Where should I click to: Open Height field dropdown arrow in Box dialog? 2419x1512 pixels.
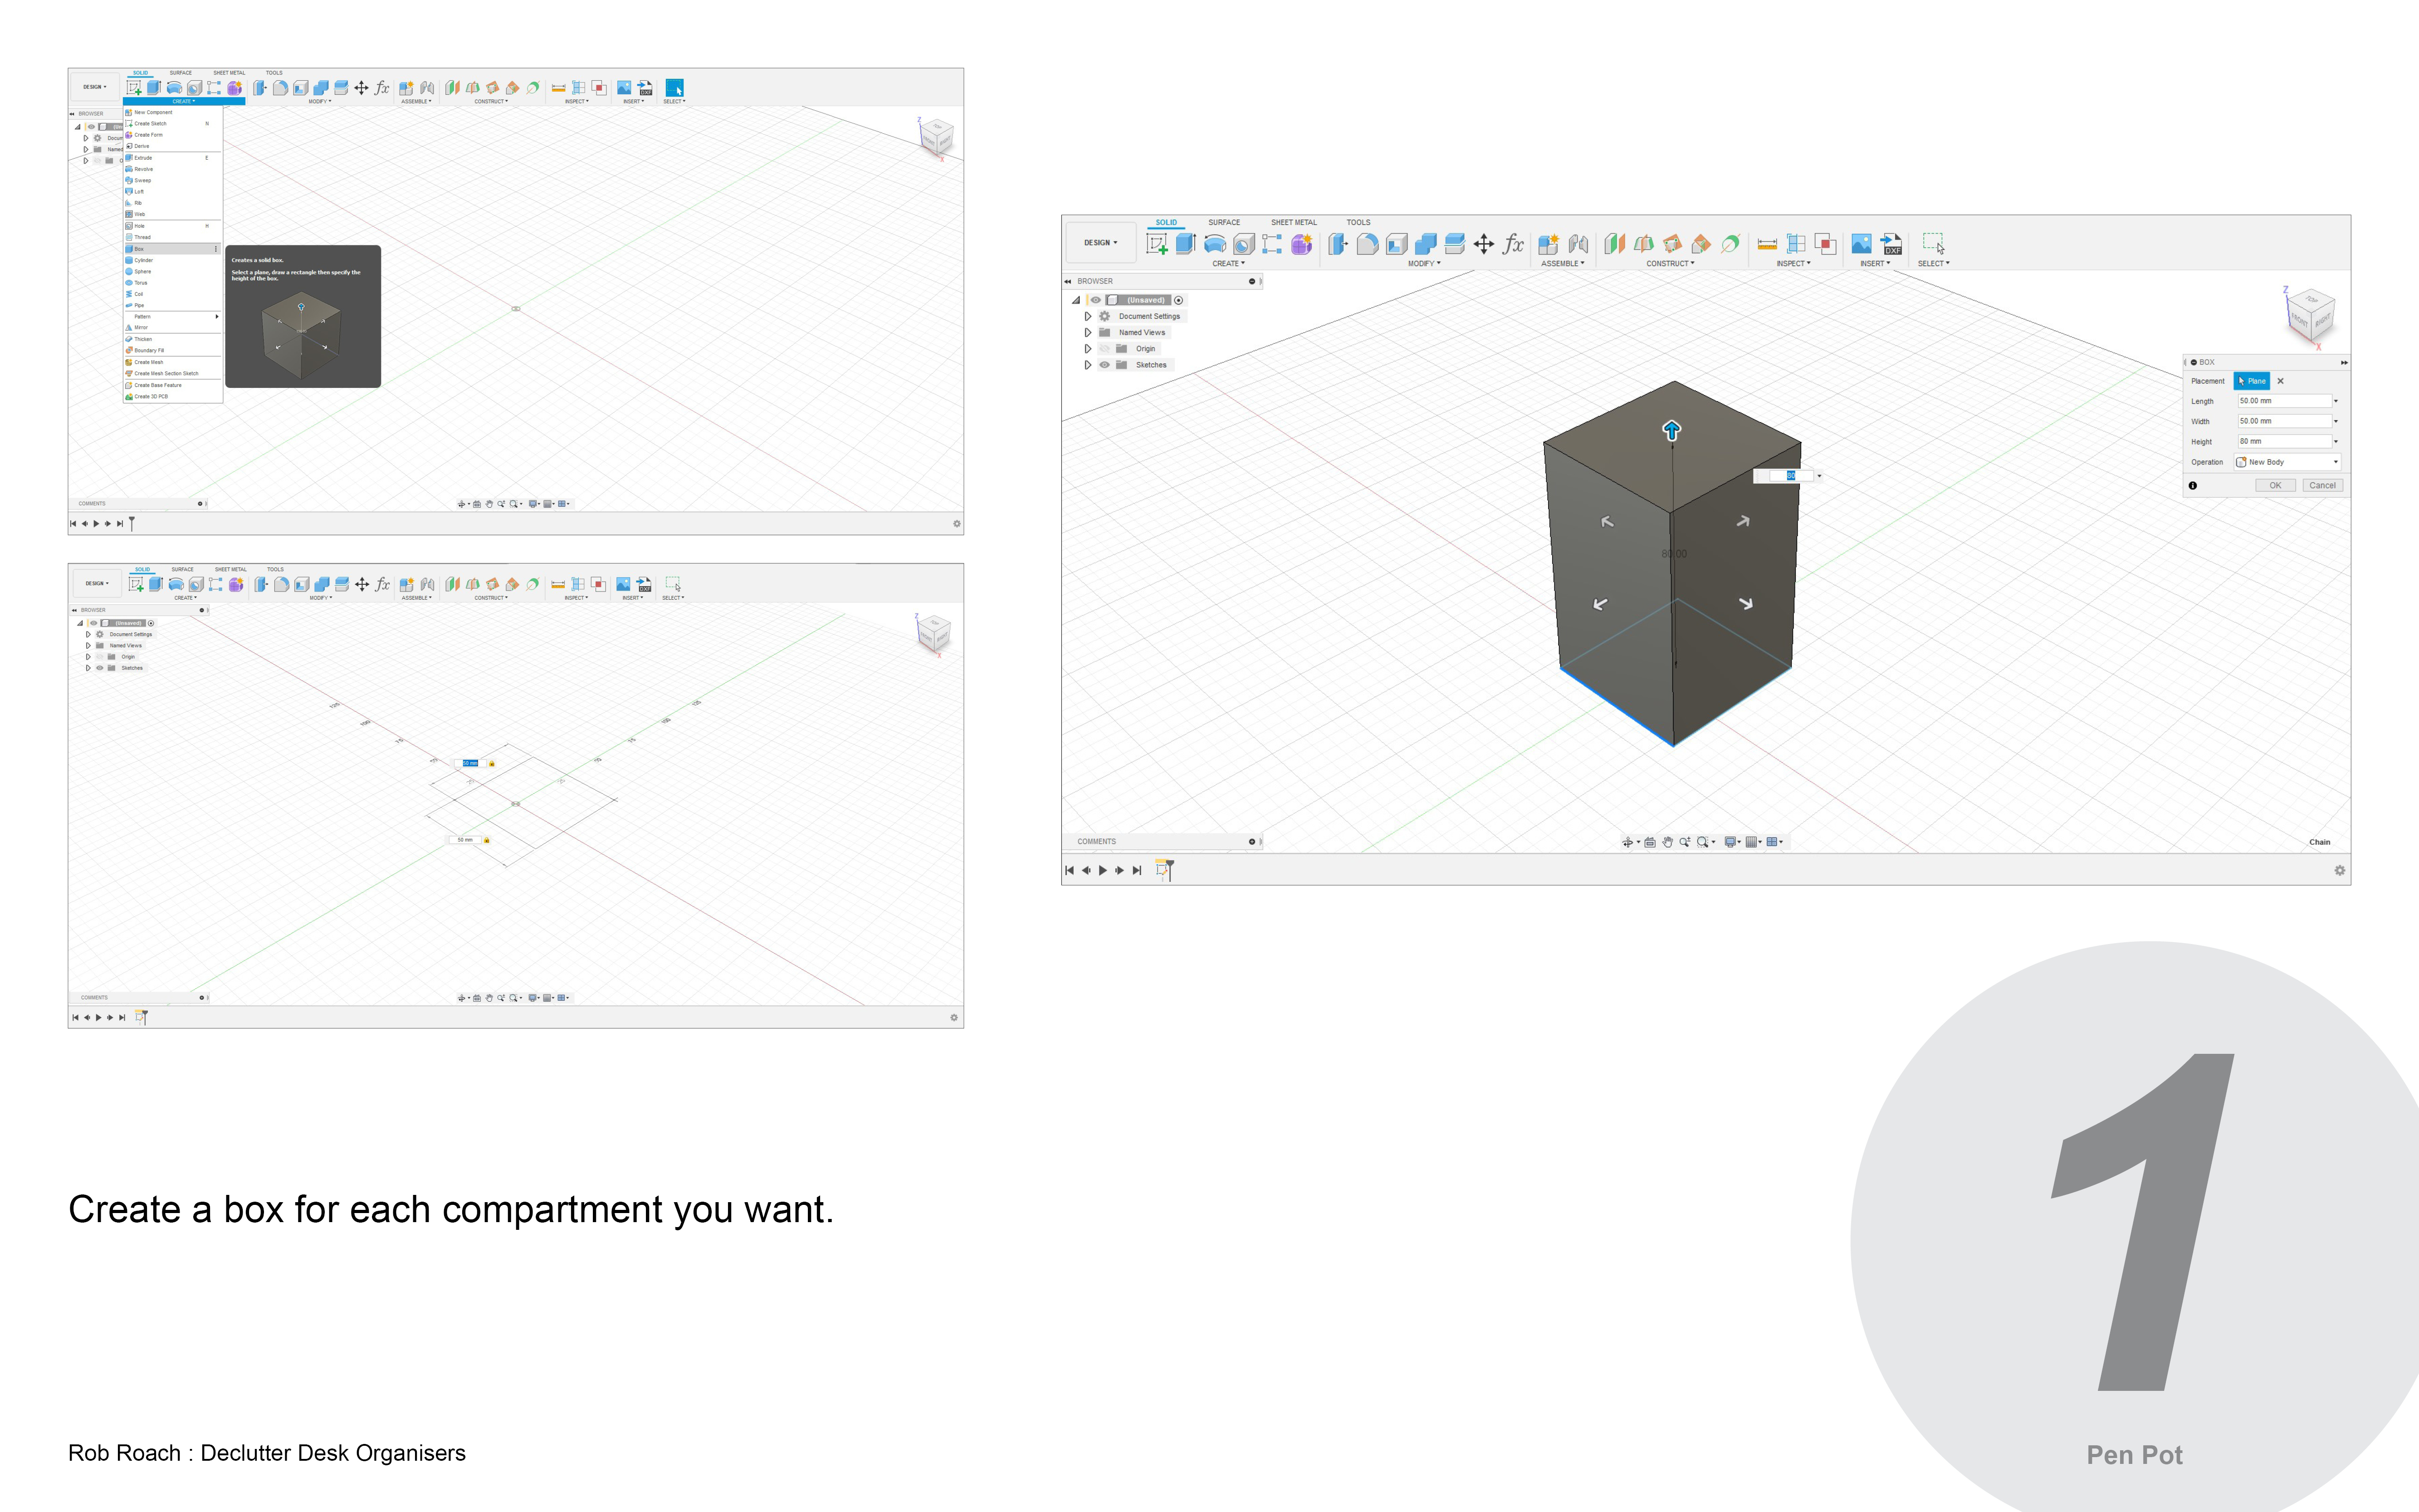[2336, 442]
